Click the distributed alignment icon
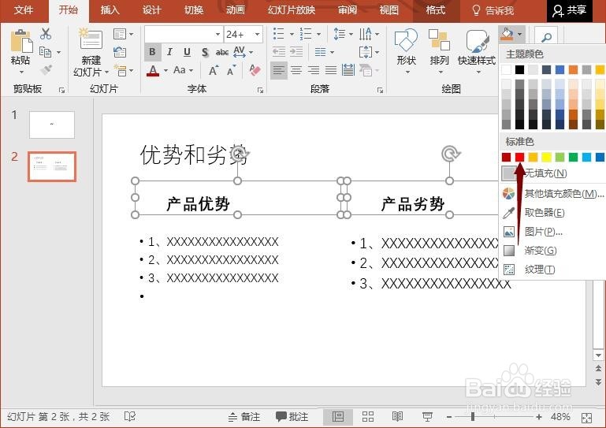The height and width of the screenshot is (428, 606). coord(348,70)
